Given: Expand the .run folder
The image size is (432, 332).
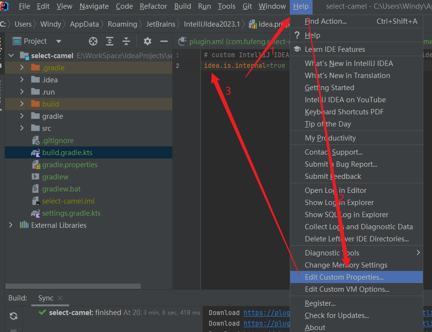Looking at the screenshot, I should (22, 92).
